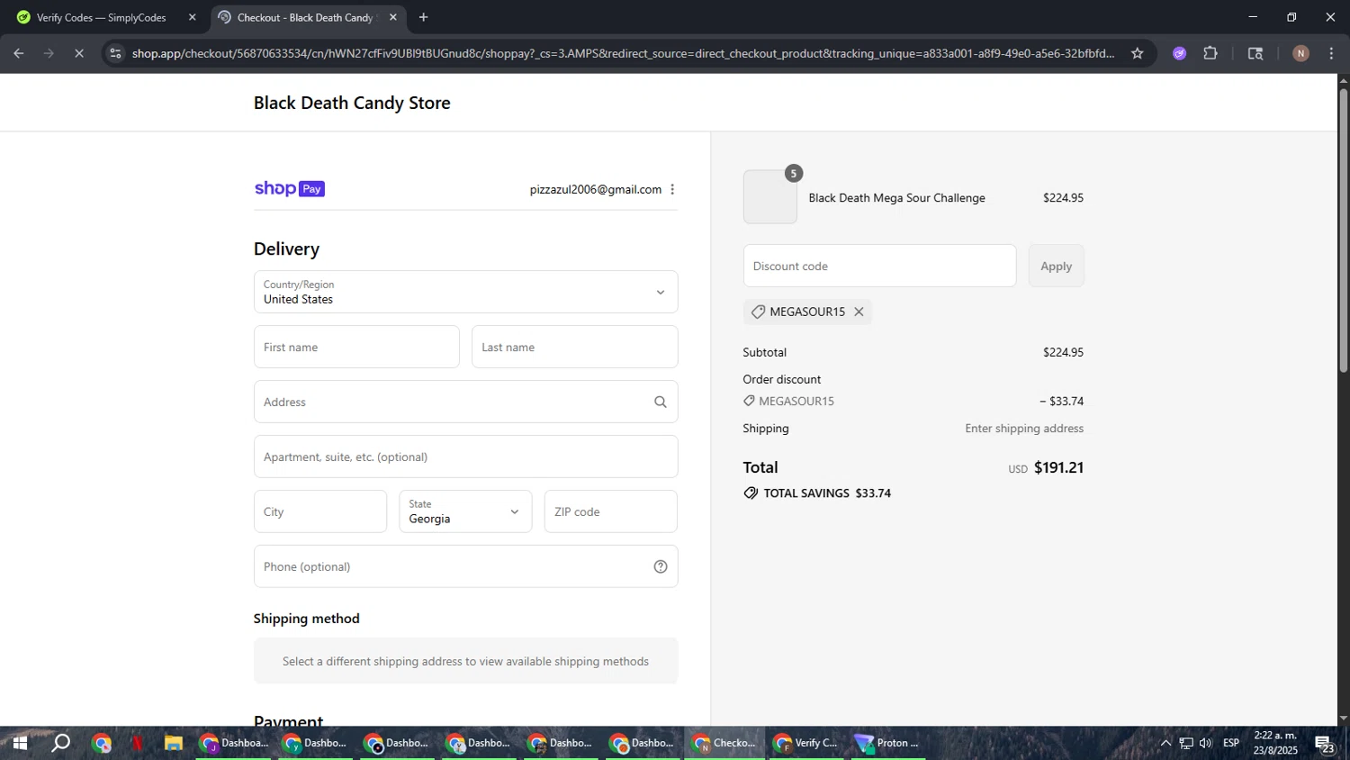Click the Apply discount button
Screen dimensions: 1350x760
click(1056, 266)
